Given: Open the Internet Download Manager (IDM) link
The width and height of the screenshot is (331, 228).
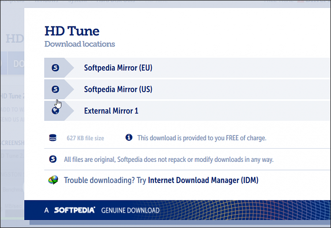Looking at the screenshot, I should [x=203, y=180].
